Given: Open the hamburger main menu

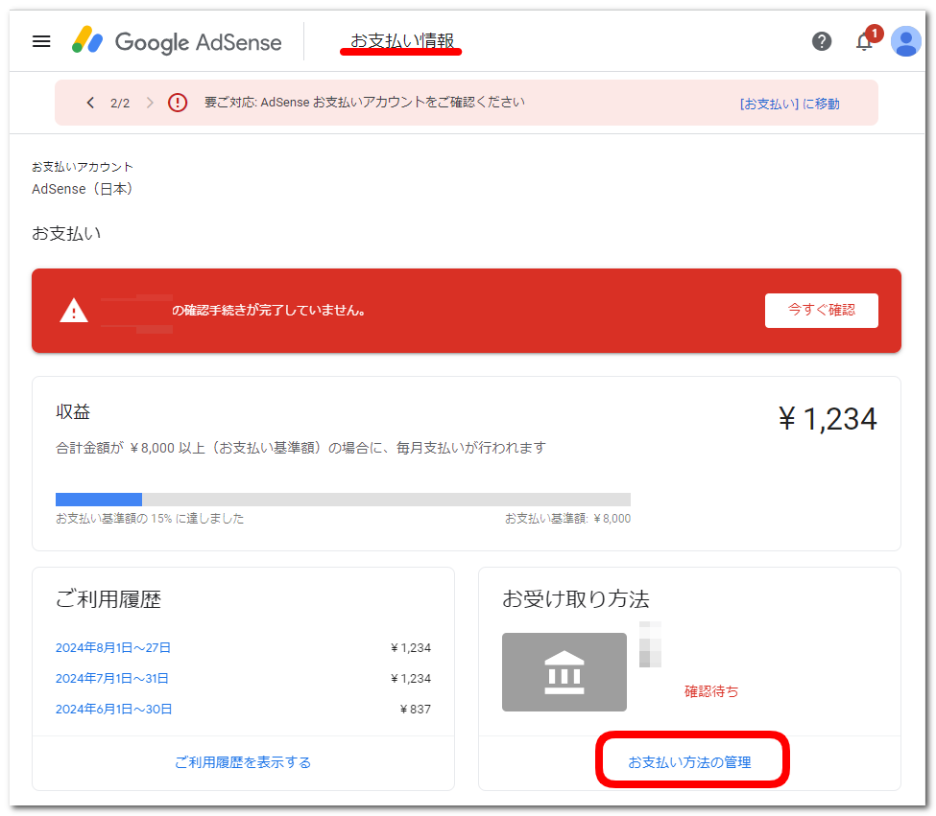Looking at the screenshot, I should [41, 42].
